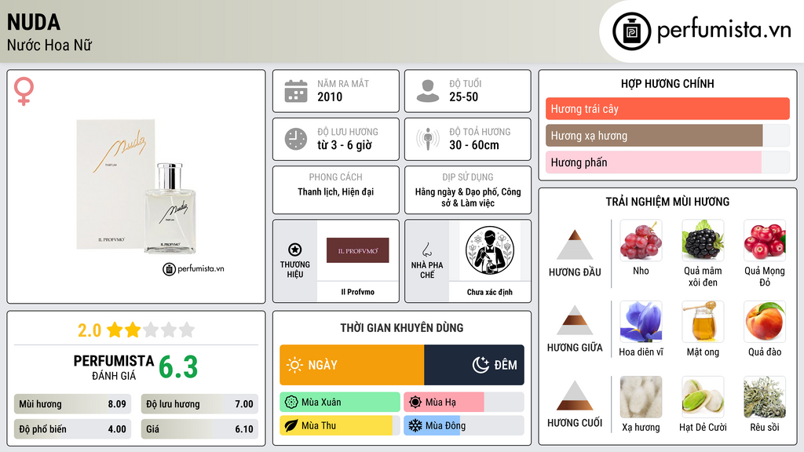Click the 2.0 star rating row
This screenshot has width=804, height=452.
pyautogui.click(x=137, y=330)
